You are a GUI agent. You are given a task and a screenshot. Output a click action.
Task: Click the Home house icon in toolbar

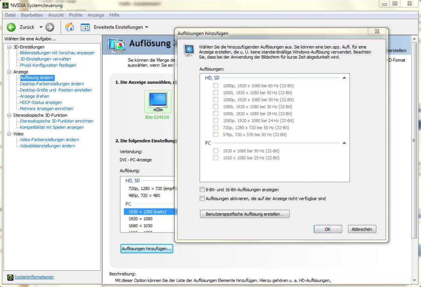click(70, 27)
